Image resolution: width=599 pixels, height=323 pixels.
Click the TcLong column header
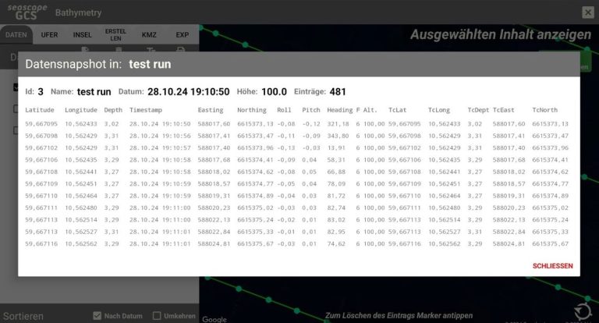pos(438,110)
